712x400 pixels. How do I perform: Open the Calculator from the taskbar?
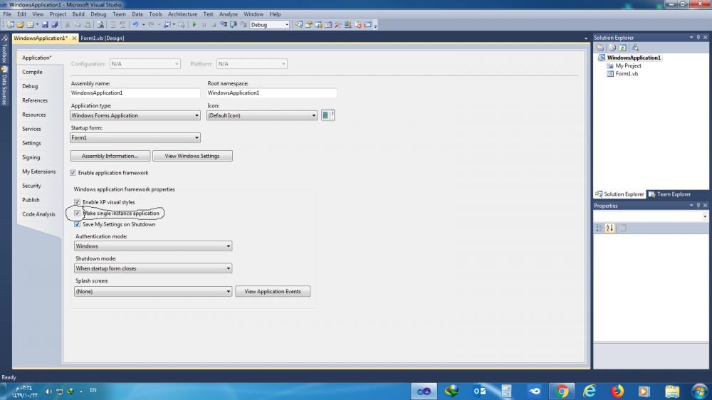(507, 391)
